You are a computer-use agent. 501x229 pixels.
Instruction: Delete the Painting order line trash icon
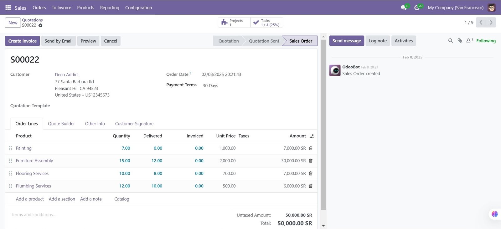(311, 148)
